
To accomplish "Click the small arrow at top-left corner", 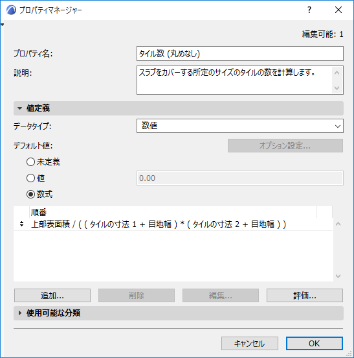I will pos(3,25).
